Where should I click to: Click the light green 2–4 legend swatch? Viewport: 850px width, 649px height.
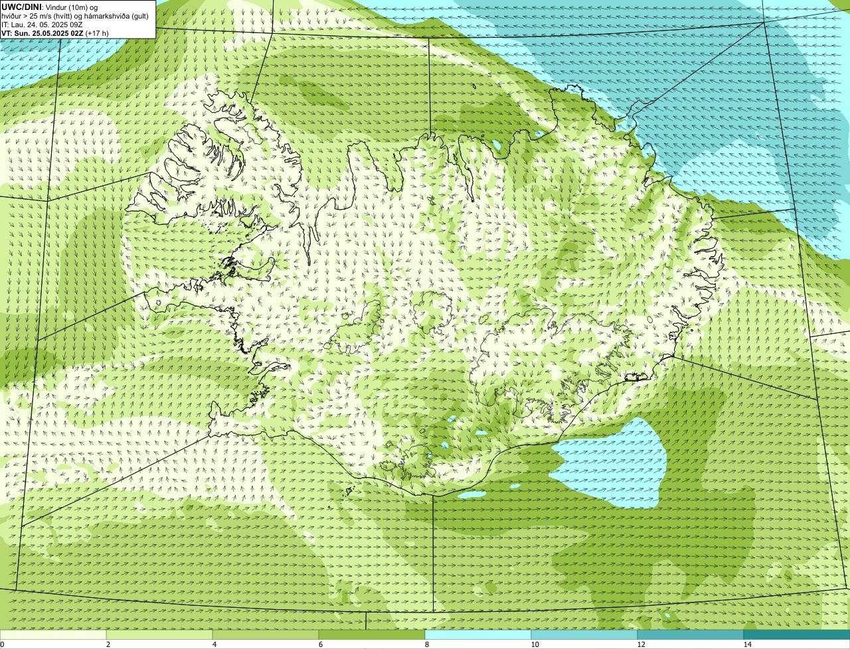[x=159, y=635]
